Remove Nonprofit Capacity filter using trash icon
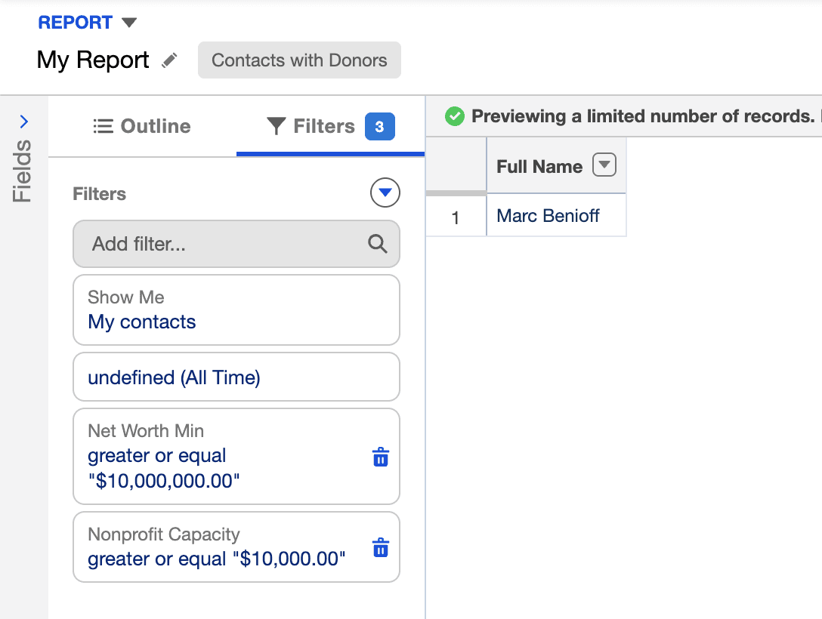 (x=380, y=547)
